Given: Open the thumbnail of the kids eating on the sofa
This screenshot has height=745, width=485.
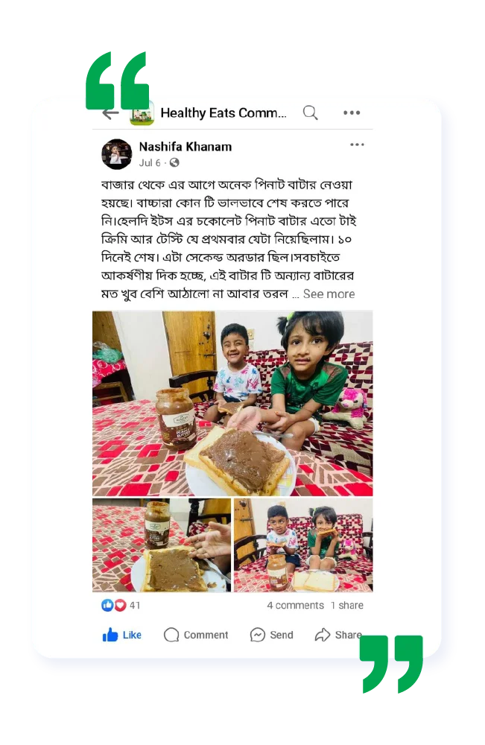Looking at the screenshot, I should [x=303, y=545].
